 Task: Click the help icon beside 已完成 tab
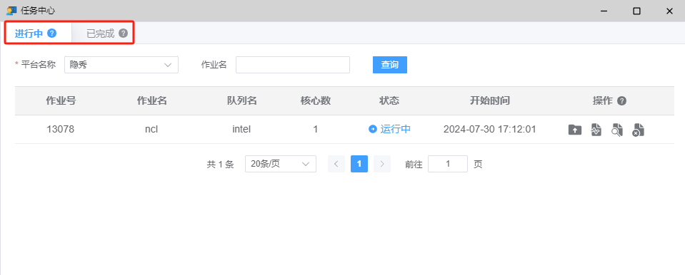[x=123, y=33]
